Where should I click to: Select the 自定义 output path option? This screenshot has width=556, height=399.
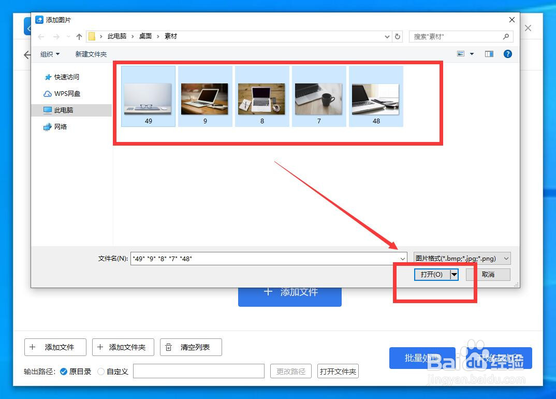(x=113, y=372)
